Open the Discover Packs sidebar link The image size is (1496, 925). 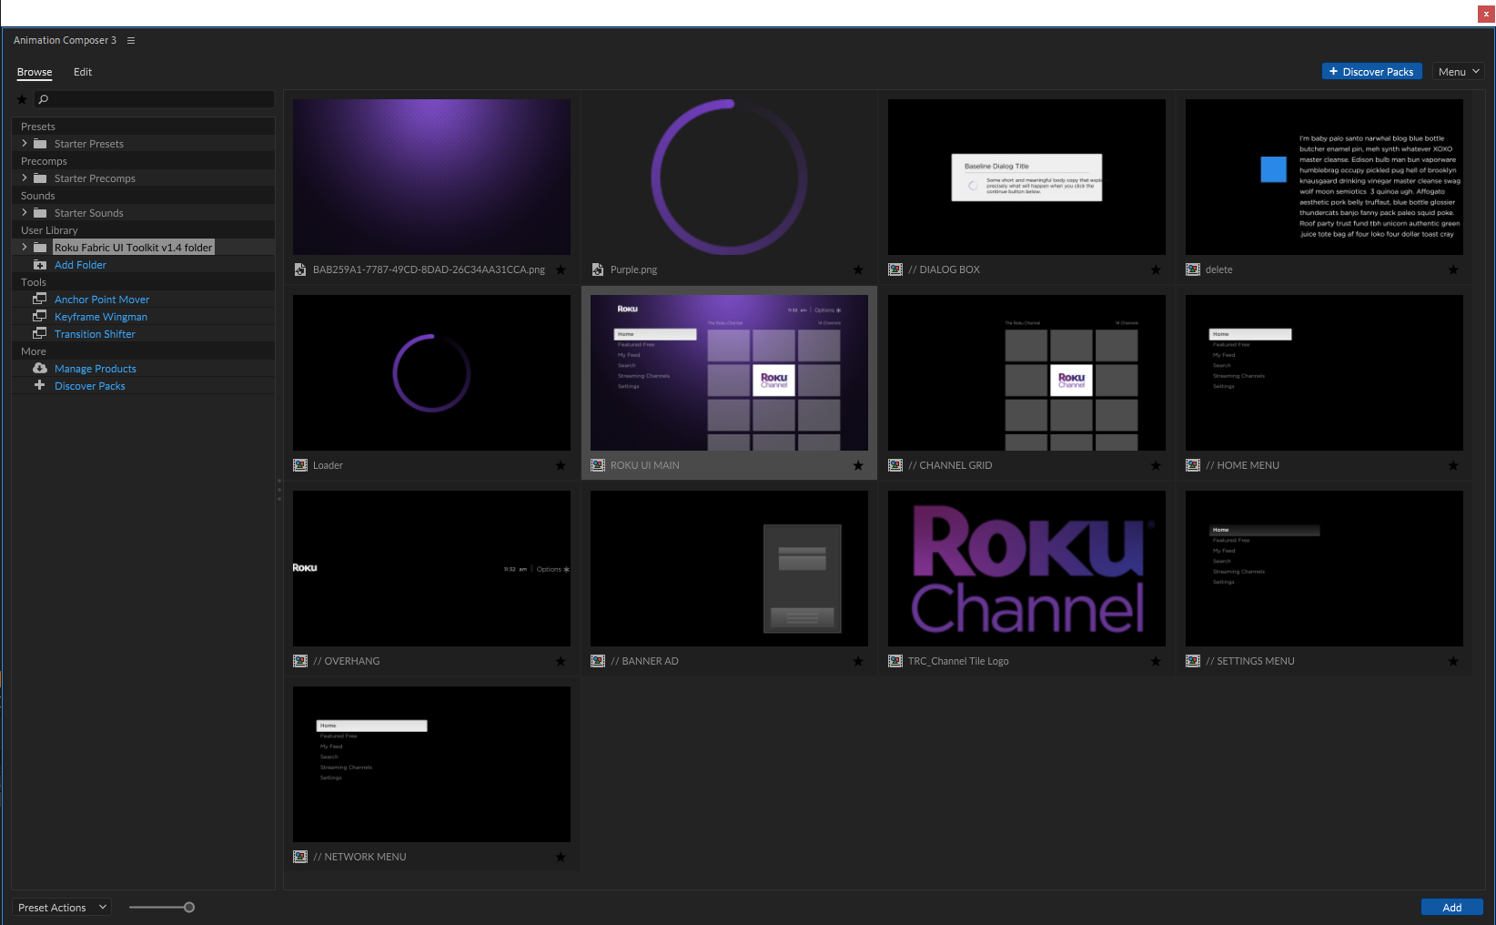90,386
